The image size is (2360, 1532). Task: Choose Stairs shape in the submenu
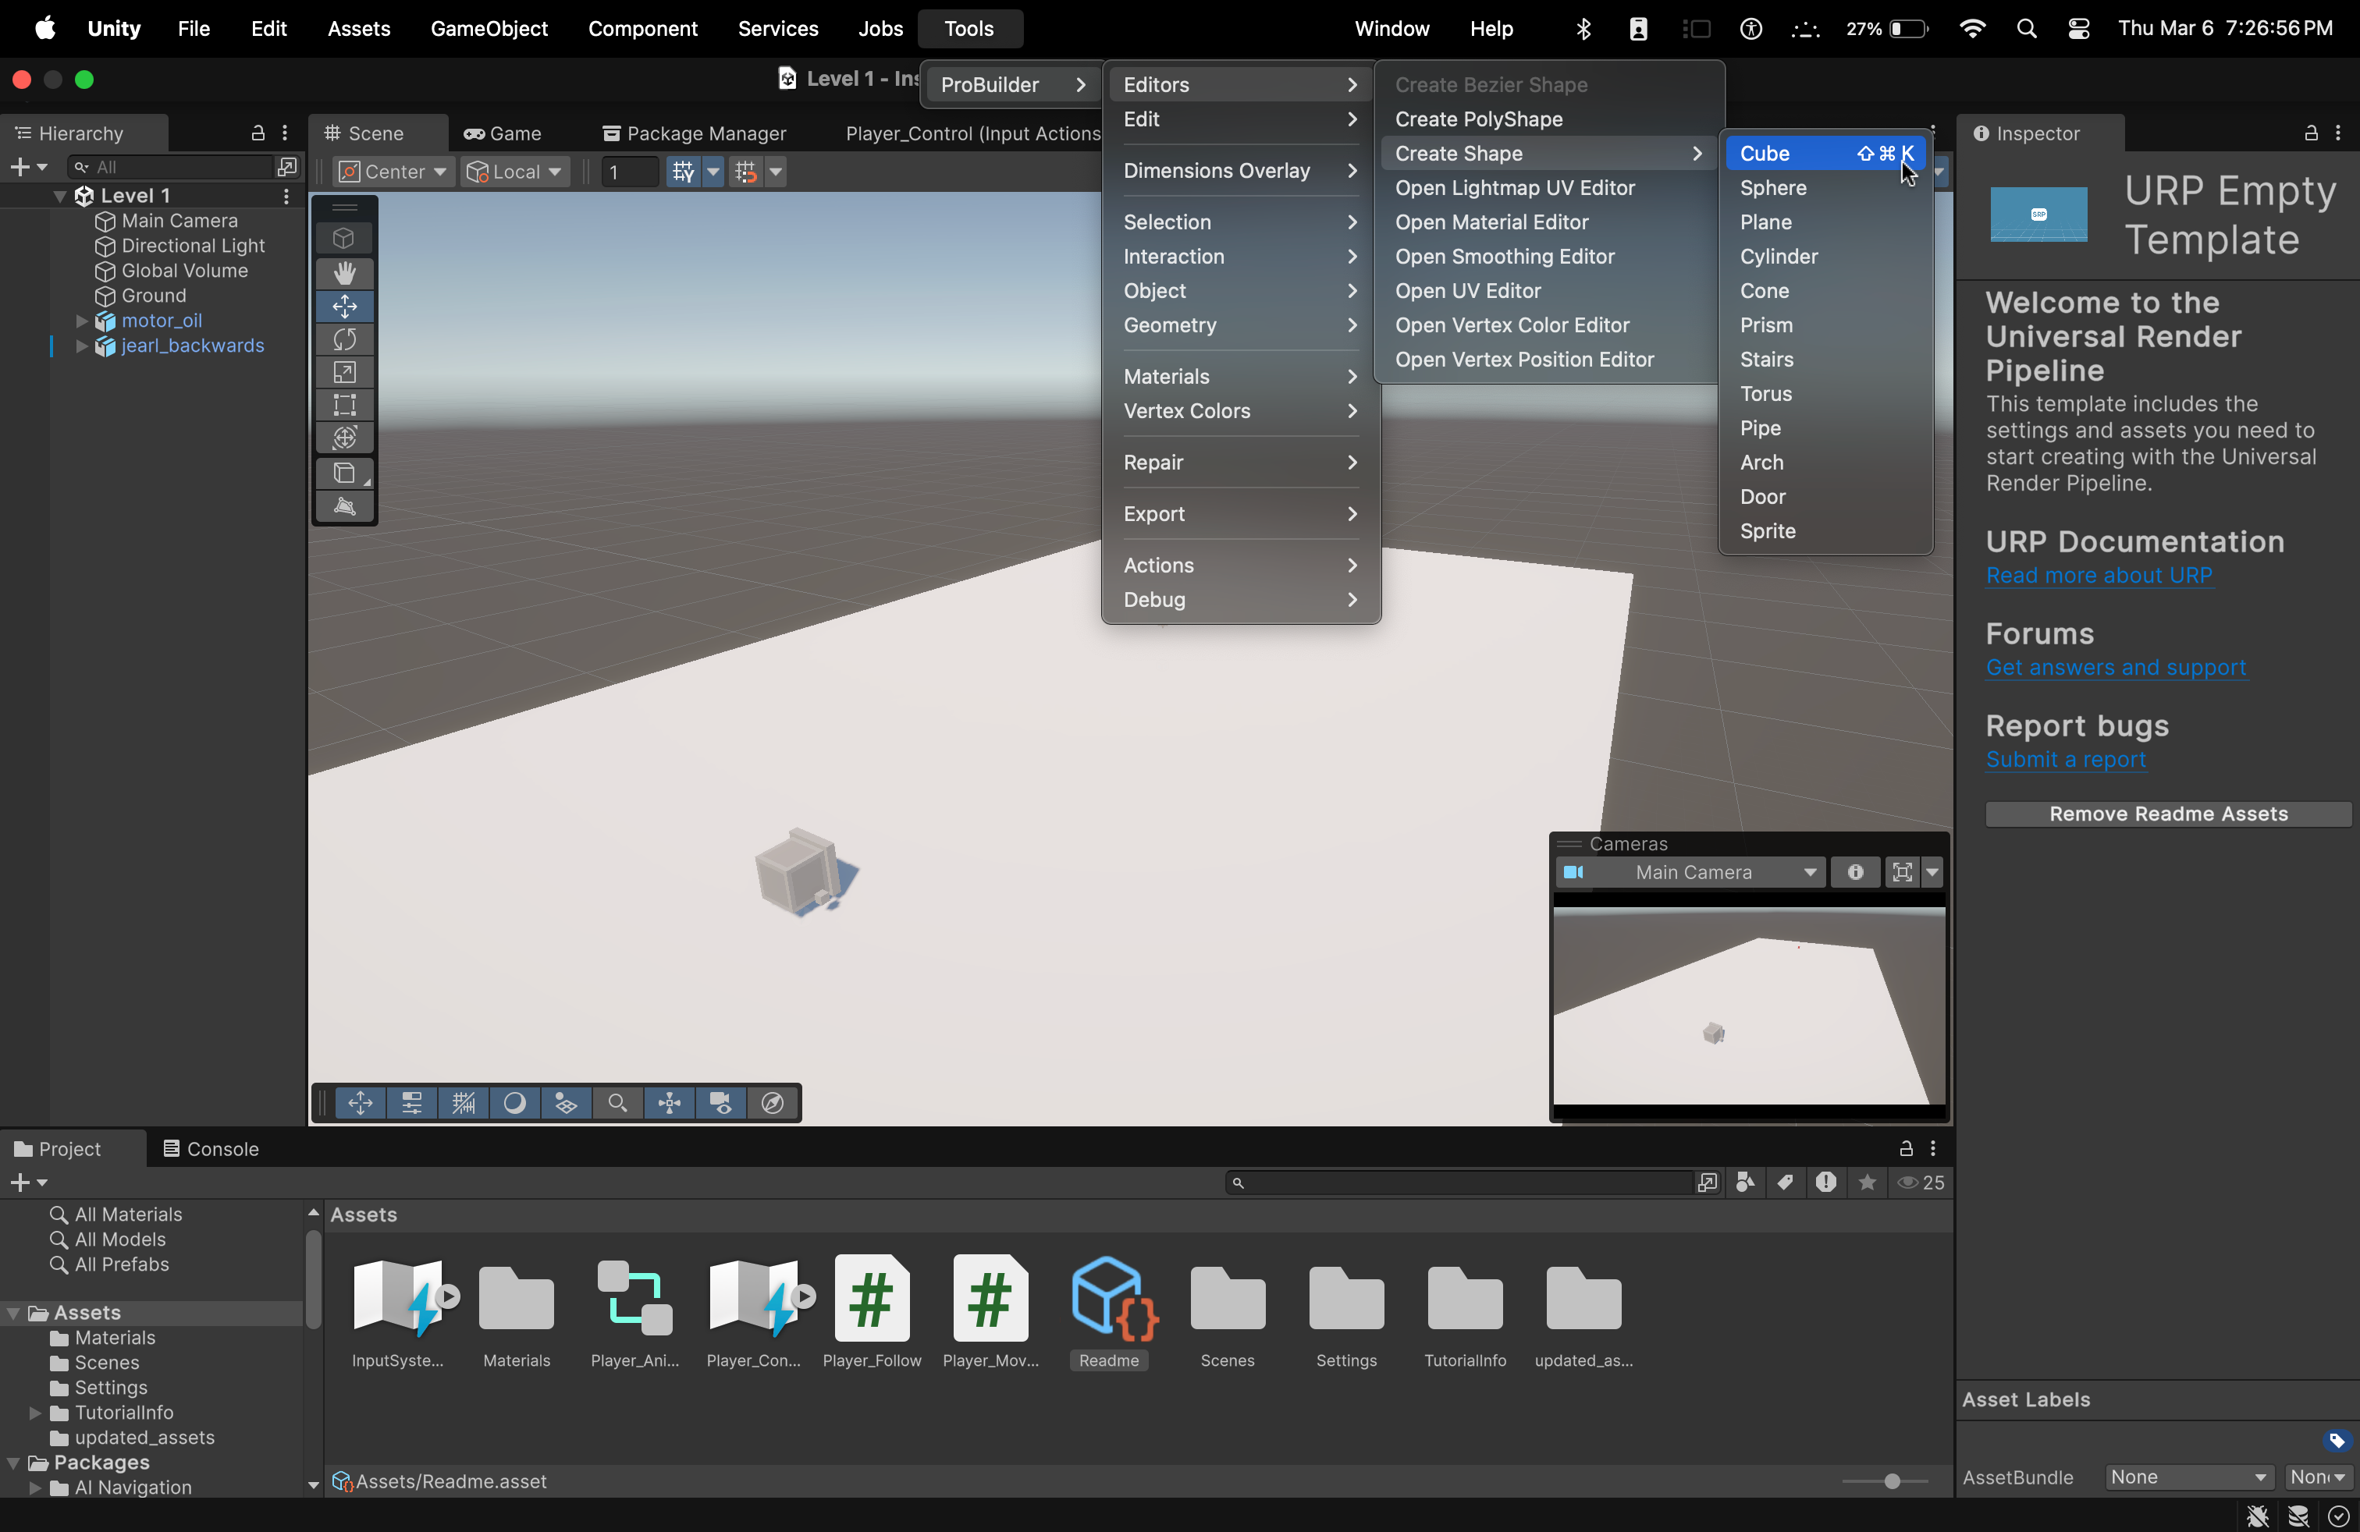coord(1825,360)
